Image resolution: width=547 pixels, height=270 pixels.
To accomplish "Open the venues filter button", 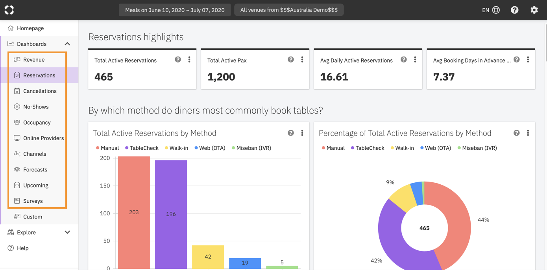I will pyautogui.click(x=289, y=10).
